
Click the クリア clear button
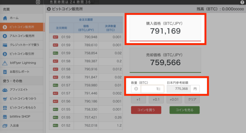point(192,99)
